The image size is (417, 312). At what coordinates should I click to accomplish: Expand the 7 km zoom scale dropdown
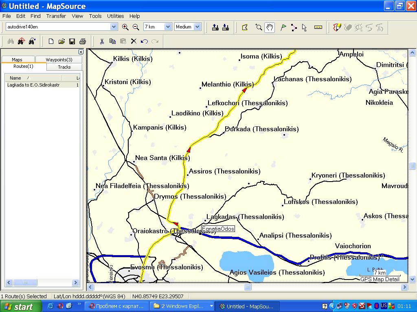168,27
